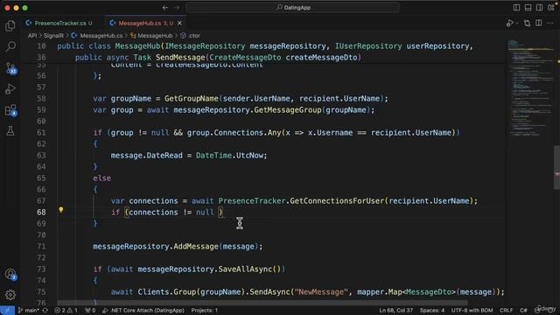Screen dimensions: 560x315
Task: Close the MessageHub.cs tab
Action: click(x=179, y=24)
